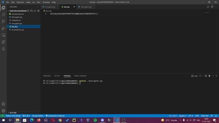Open the Go menu

click(x=34, y=2)
